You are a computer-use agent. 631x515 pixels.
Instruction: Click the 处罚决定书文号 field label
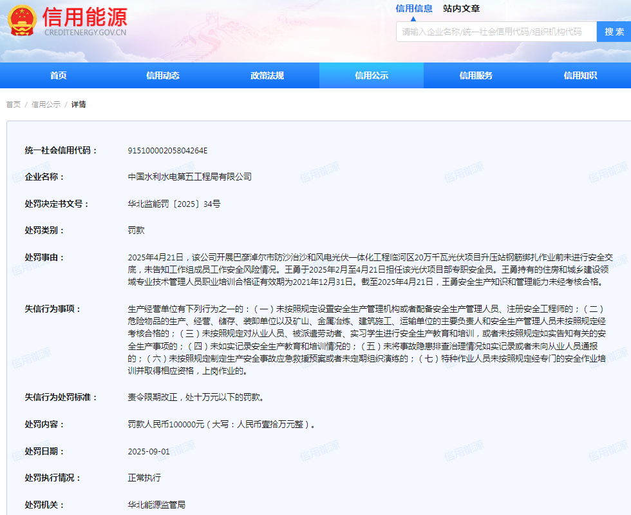[x=57, y=204]
